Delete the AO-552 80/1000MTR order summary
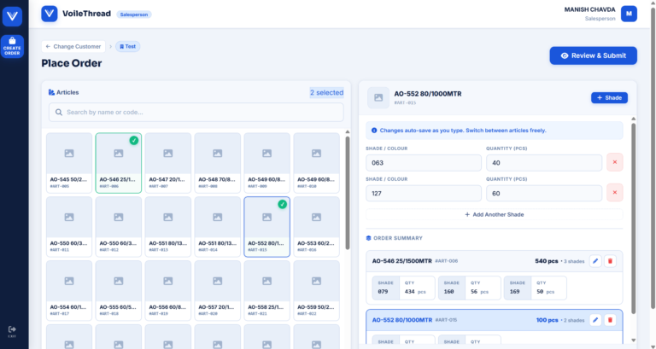Image resolution: width=656 pixels, height=349 pixels. [x=610, y=319]
